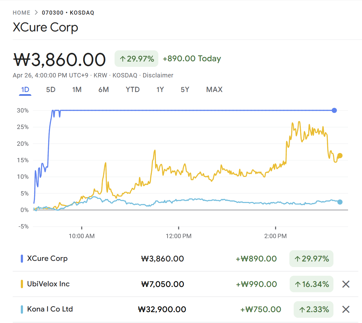
Task: Click XCure Corp blue color indicator
Action: click(22, 259)
